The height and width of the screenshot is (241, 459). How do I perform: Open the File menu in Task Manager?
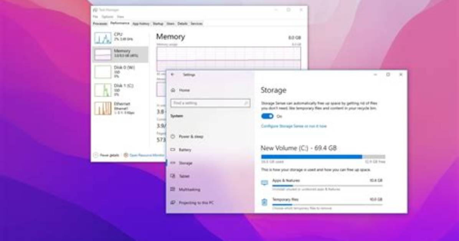pyautogui.click(x=96, y=17)
